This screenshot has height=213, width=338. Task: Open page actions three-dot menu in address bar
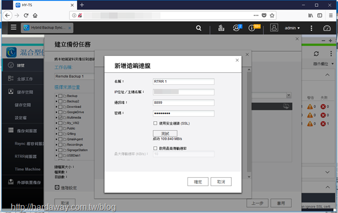tap(256, 15)
